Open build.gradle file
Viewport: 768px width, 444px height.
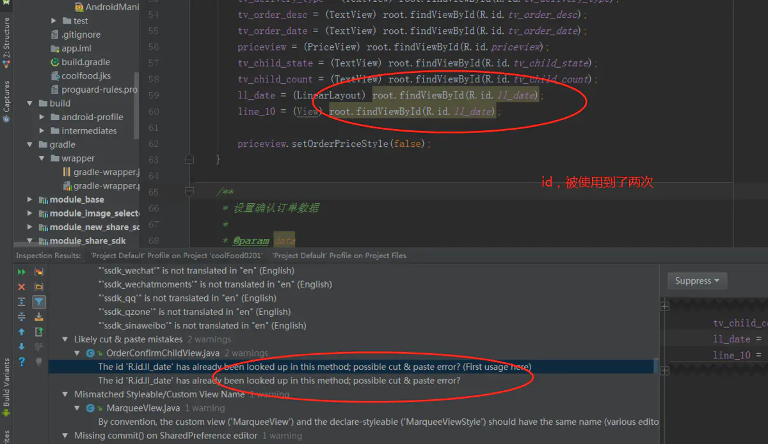click(x=81, y=62)
